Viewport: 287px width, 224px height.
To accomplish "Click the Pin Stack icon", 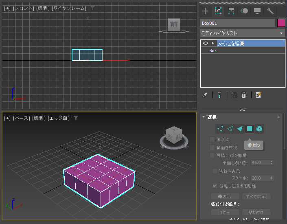I will pyautogui.click(x=205, y=95).
